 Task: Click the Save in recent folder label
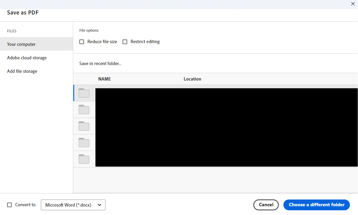[100, 63]
